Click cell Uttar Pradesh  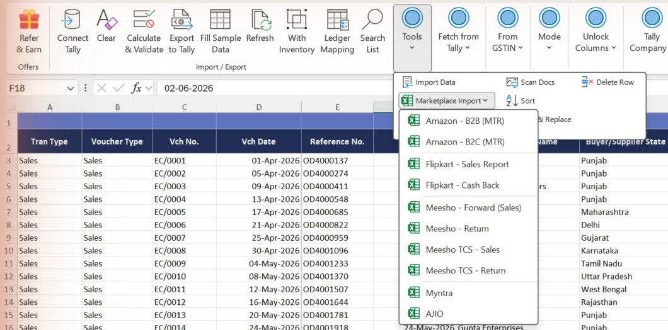(624, 277)
